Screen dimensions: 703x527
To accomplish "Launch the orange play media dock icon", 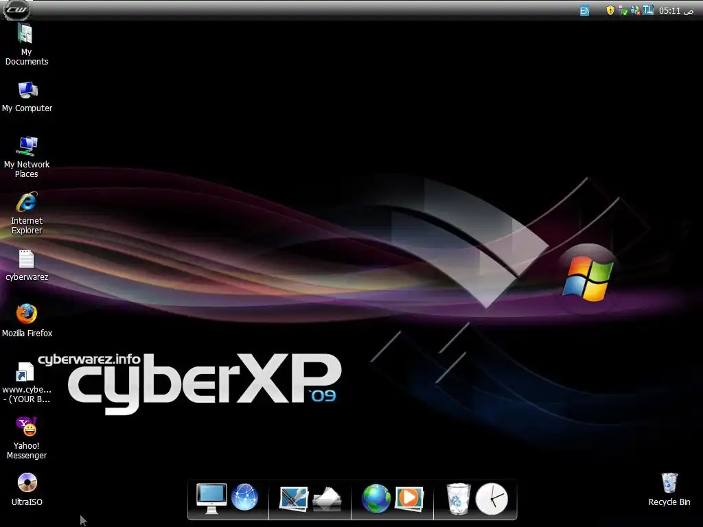I will (x=409, y=498).
